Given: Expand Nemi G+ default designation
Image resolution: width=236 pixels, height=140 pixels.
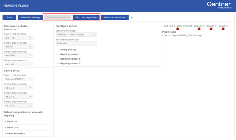Looking at the screenshot, I should pyautogui.click(x=11, y=121).
